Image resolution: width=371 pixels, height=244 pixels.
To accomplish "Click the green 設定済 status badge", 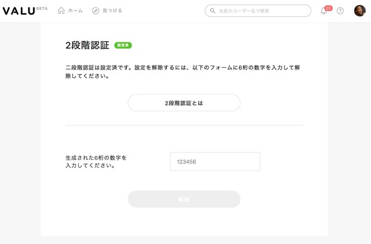I will coord(123,45).
